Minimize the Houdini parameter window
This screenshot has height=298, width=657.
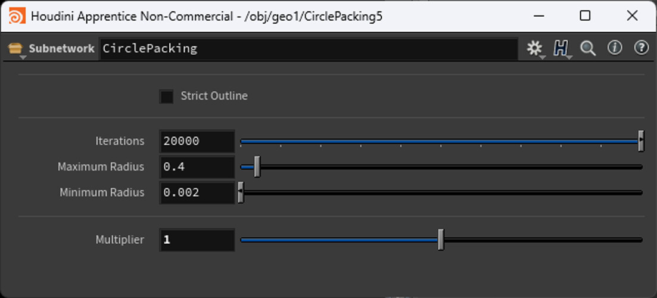(x=539, y=16)
